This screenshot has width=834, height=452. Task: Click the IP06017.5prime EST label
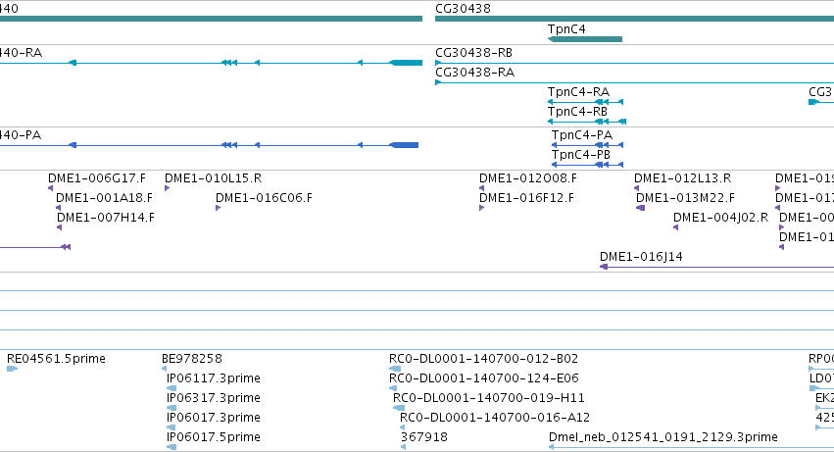[214, 437]
